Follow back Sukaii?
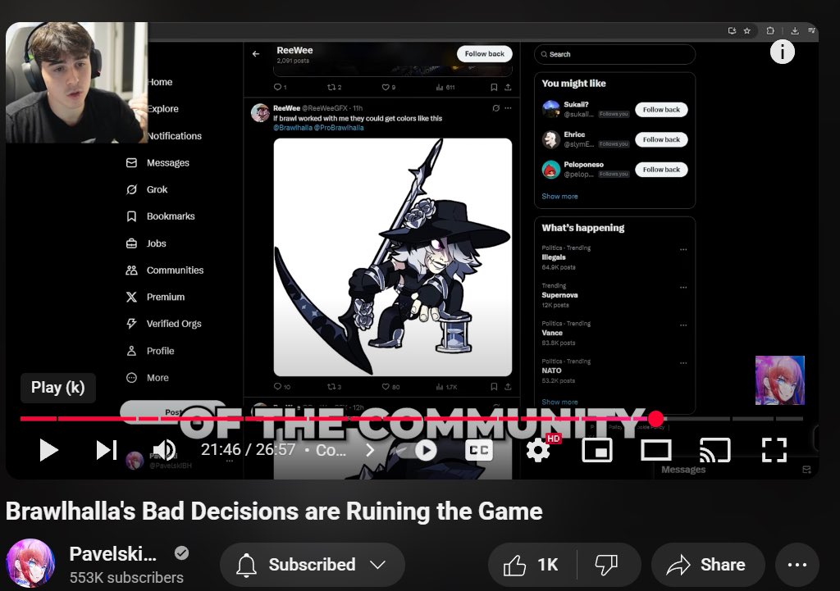Viewport: 840px width, 591px height. [661, 110]
